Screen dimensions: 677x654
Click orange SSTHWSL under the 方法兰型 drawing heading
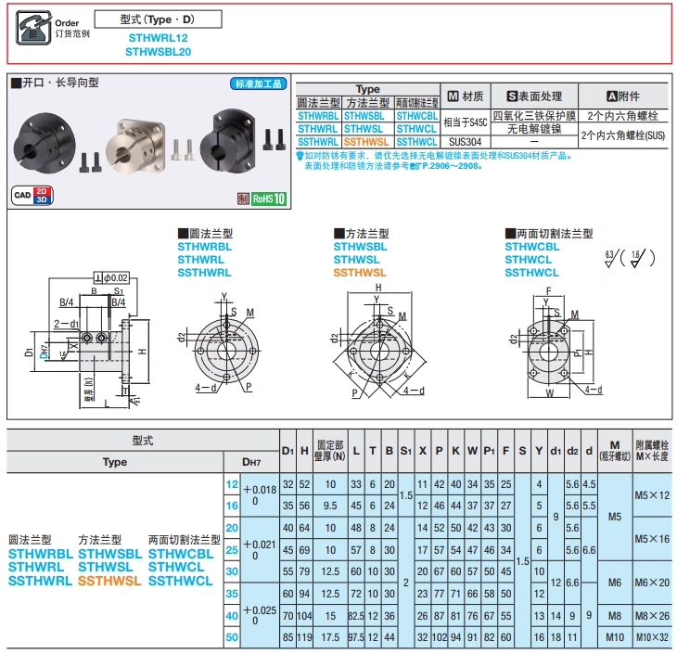click(x=360, y=273)
